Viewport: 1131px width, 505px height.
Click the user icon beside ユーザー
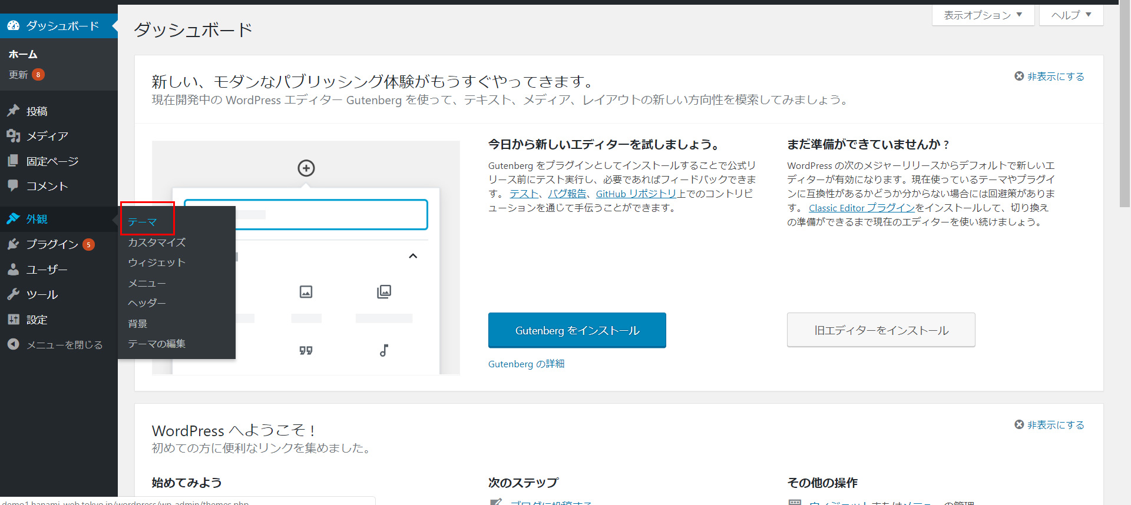14,269
